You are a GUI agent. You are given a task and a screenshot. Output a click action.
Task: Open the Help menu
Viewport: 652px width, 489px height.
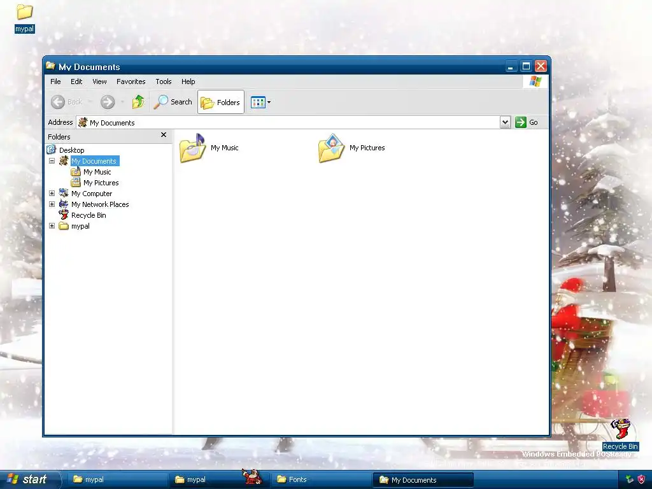click(188, 81)
